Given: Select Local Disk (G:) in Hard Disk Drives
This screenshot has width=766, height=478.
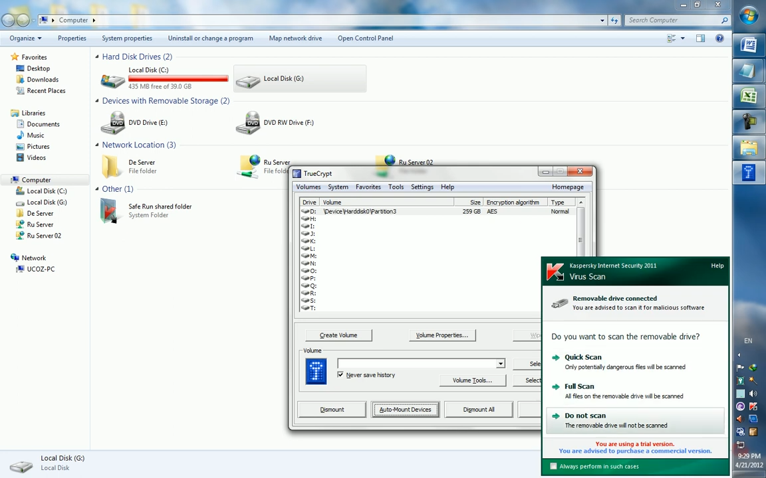Looking at the screenshot, I should [300, 78].
